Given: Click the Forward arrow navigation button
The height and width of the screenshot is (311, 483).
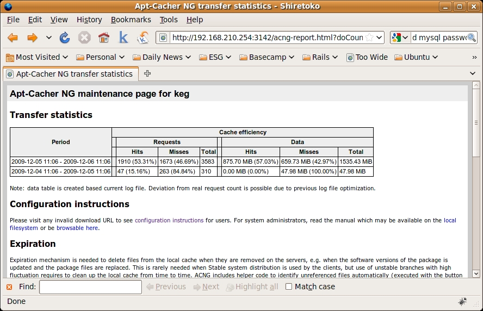Looking at the screenshot, I should pyautogui.click(x=33, y=38).
